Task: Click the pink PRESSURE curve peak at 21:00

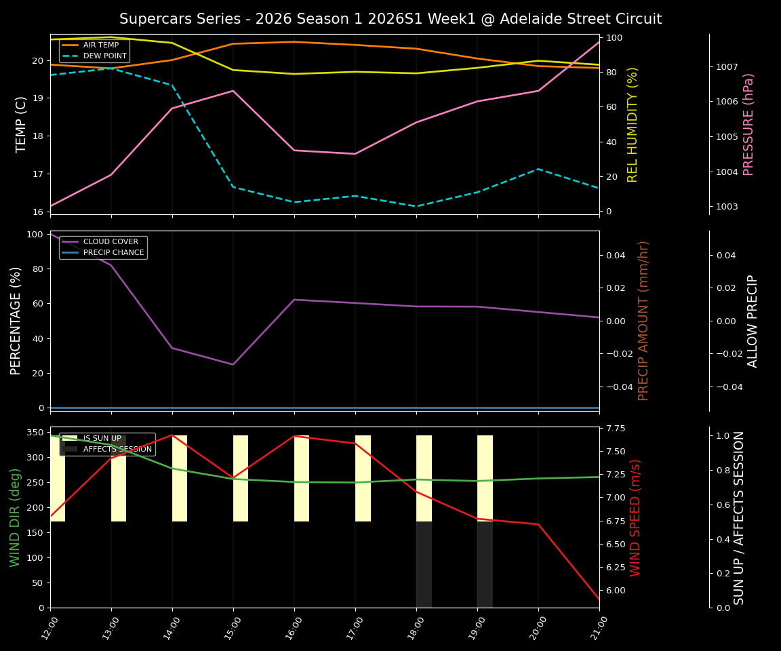Action: (x=599, y=42)
